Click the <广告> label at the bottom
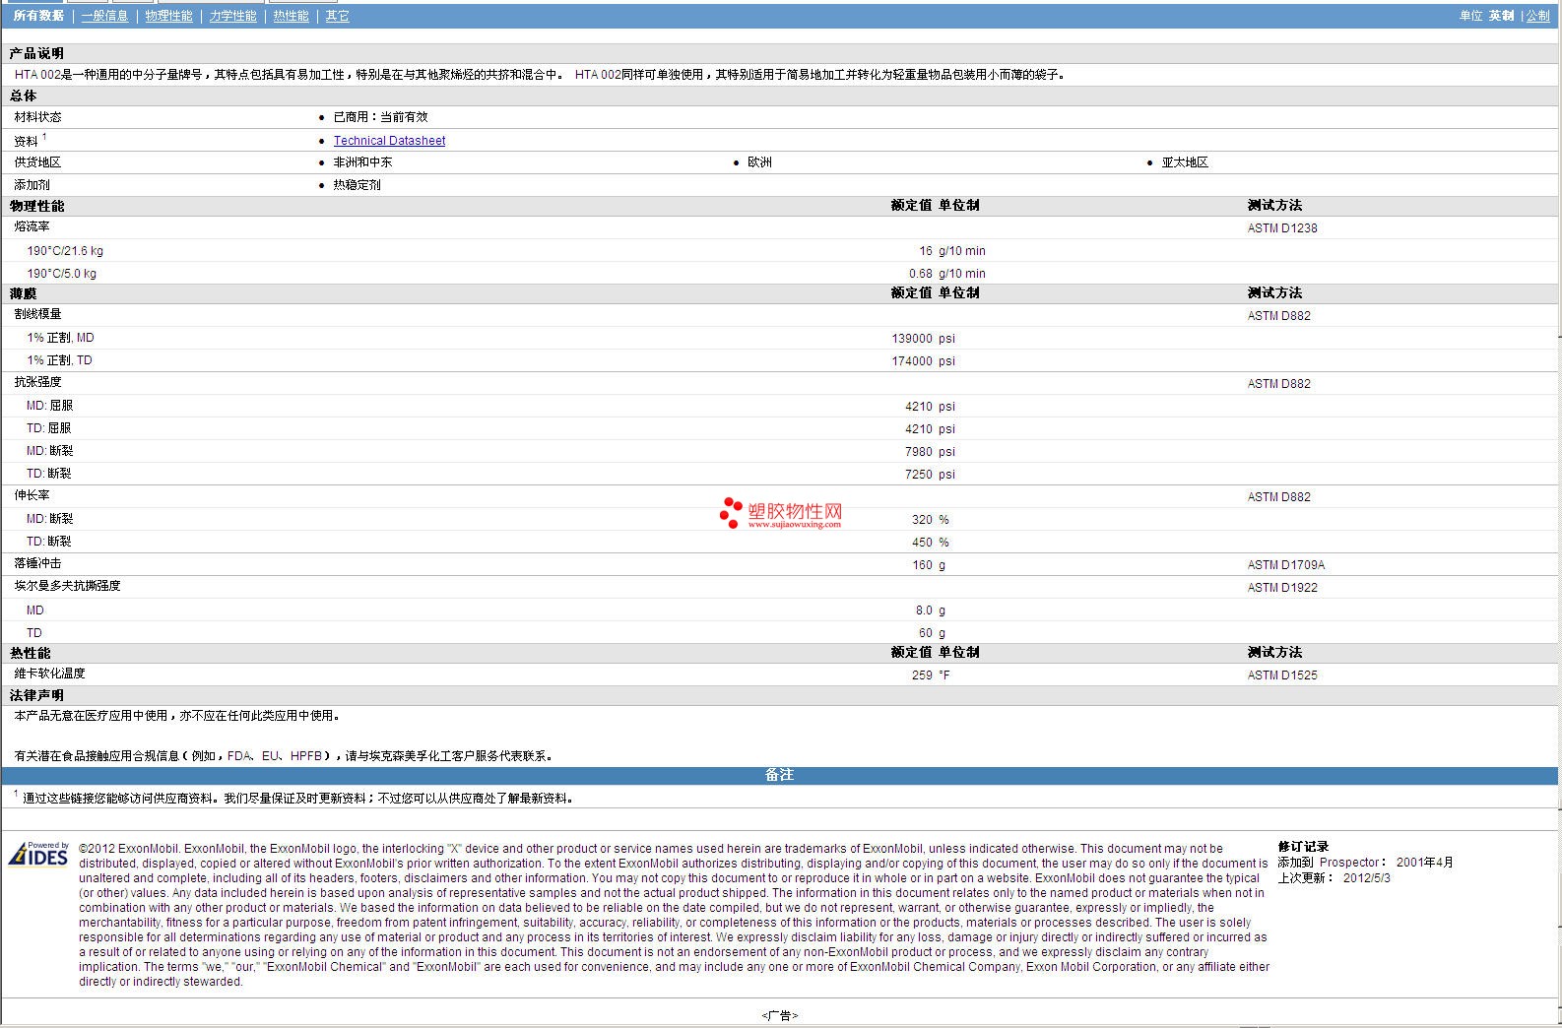The width and height of the screenshot is (1562, 1028). (779, 1015)
